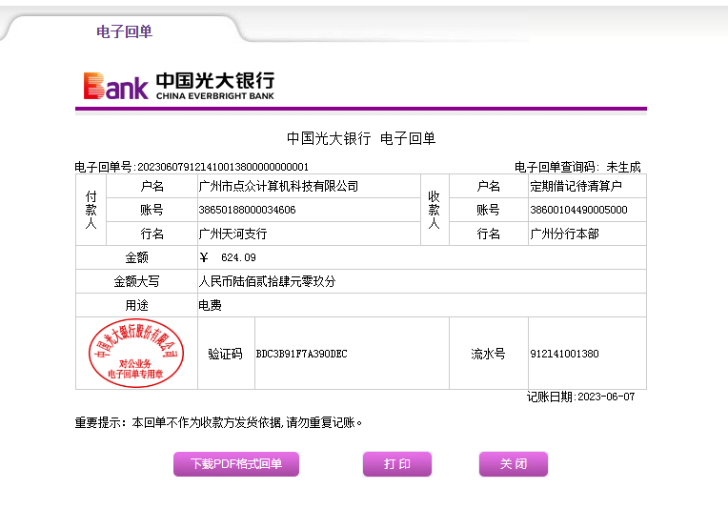This screenshot has width=728, height=509.
Task: Click the payee account number 38600104490005000
Action: (x=578, y=210)
